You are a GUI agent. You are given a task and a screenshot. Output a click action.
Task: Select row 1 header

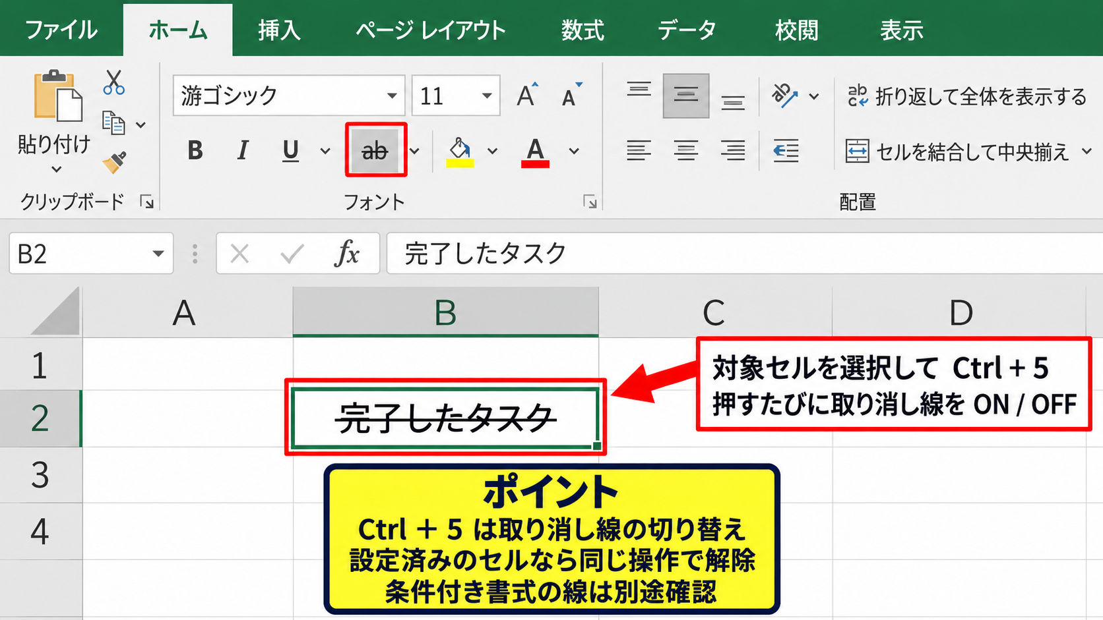pyautogui.click(x=40, y=364)
